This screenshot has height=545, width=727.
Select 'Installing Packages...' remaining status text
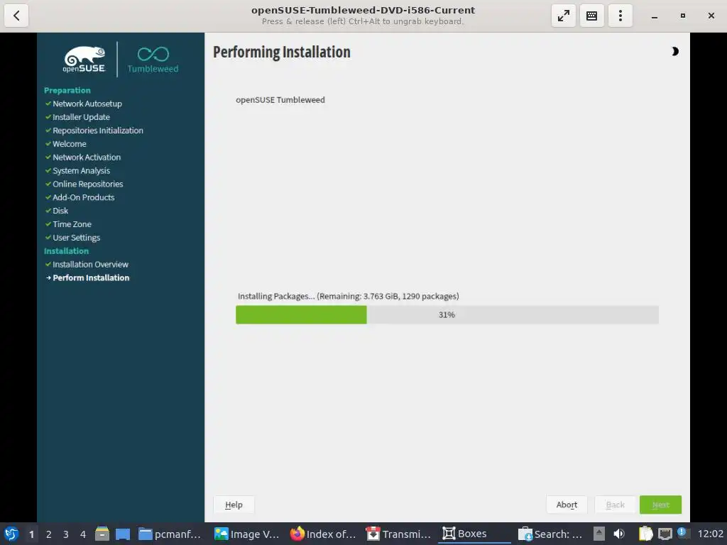pos(348,296)
